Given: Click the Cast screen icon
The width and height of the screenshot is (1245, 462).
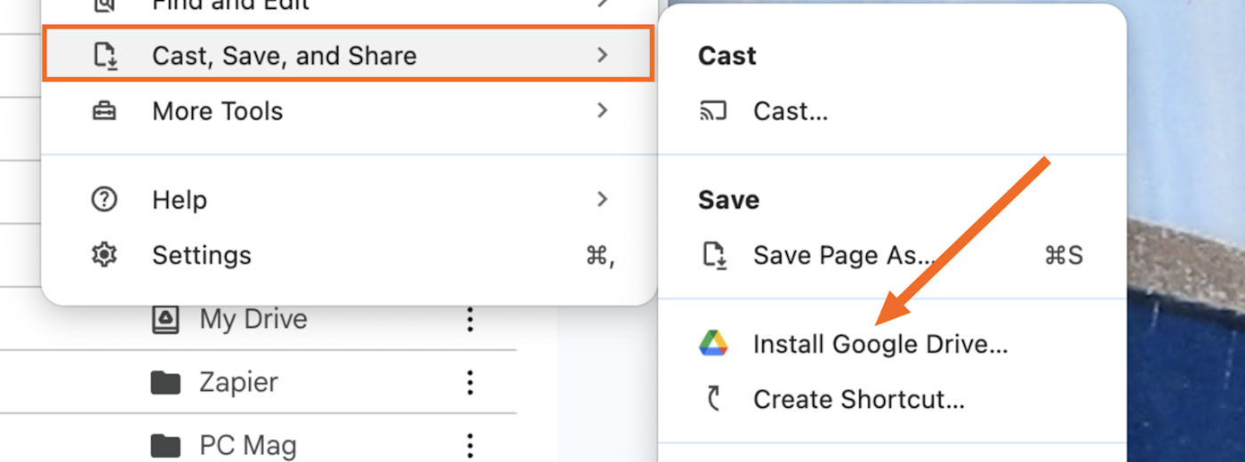Looking at the screenshot, I should coord(713,111).
